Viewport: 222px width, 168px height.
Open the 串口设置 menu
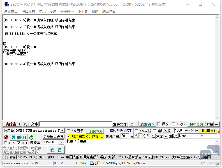[x=28, y=11]
